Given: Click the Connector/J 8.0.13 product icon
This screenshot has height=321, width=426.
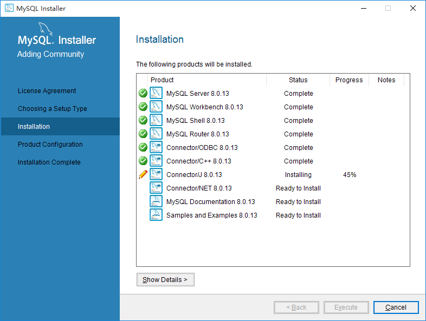Looking at the screenshot, I should 156,174.
